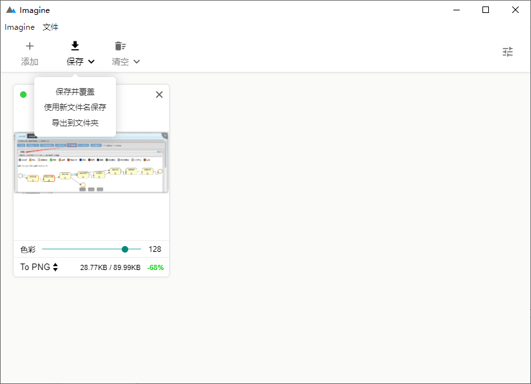Open the Imagine menu in the menu bar
This screenshot has height=384, width=531.
click(x=19, y=27)
